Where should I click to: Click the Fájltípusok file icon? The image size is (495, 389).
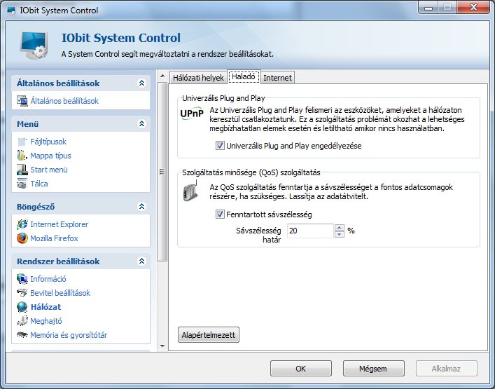click(22, 142)
